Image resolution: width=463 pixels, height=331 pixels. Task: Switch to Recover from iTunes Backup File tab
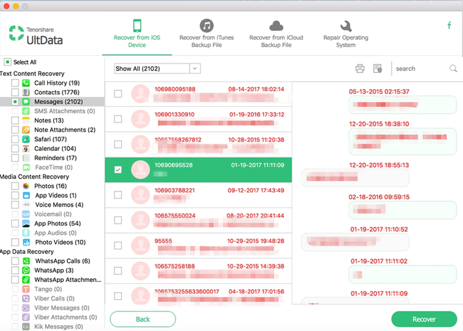pyautogui.click(x=206, y=34)
